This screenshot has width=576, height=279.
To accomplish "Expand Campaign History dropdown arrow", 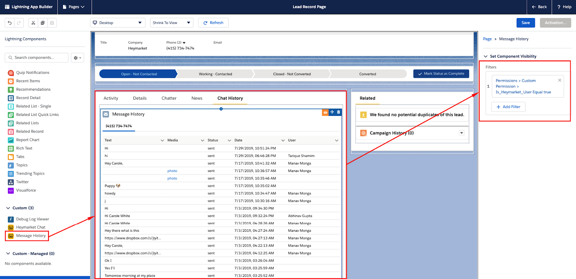I will pos(462,133).
